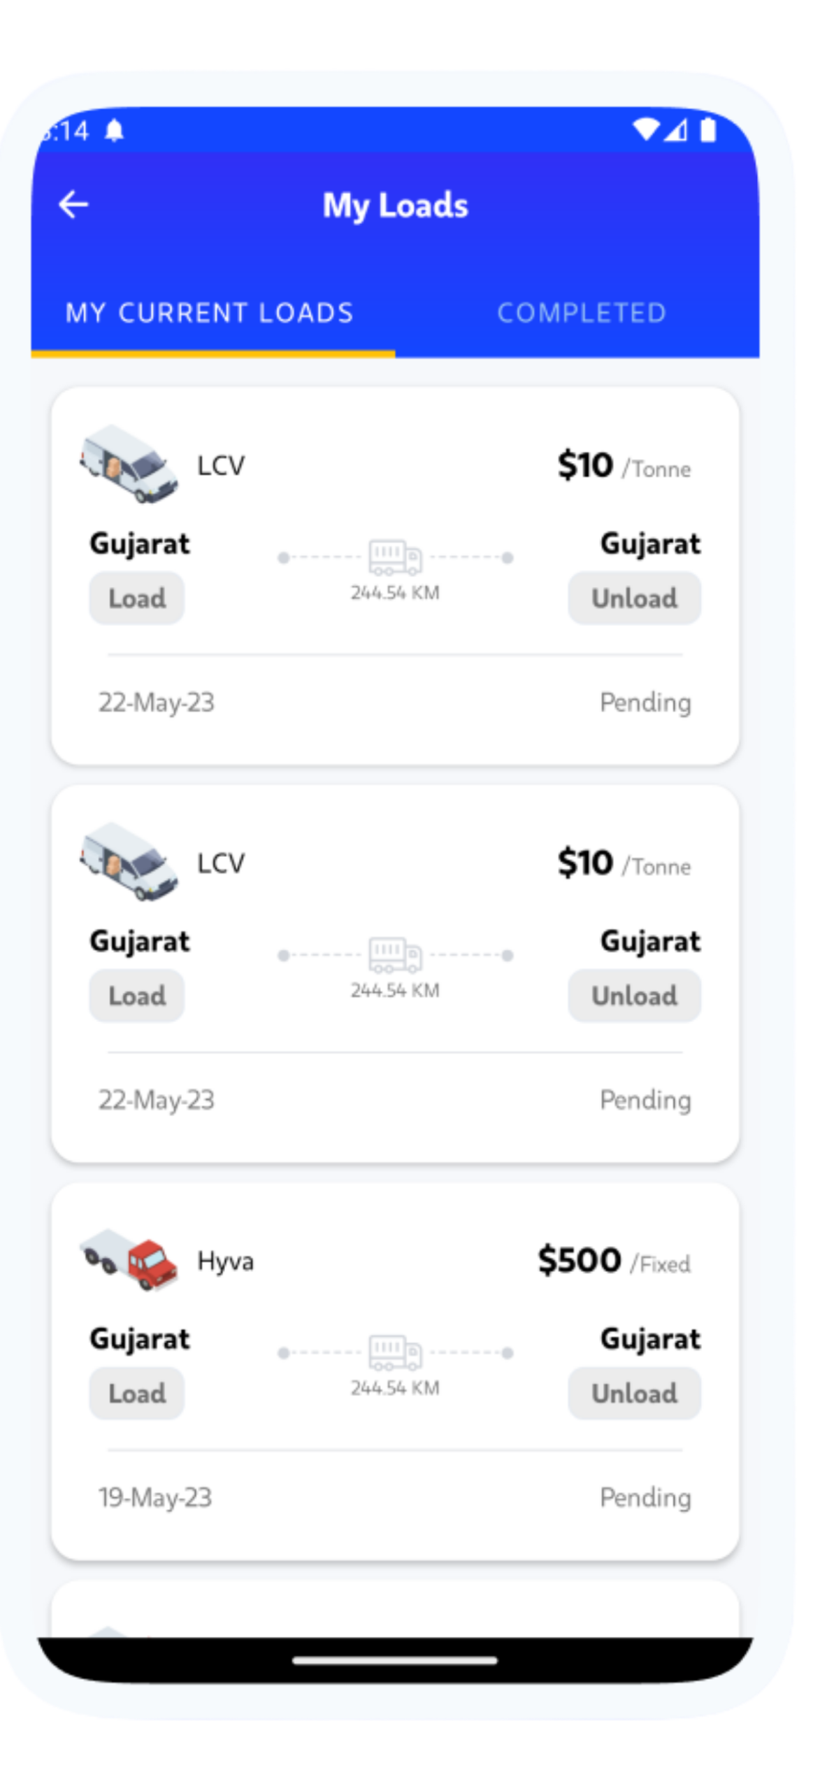Tap the battery icon in status bar
Image resolution: width=827 pixels, height=1791 pixels.
tap(708, 129)
